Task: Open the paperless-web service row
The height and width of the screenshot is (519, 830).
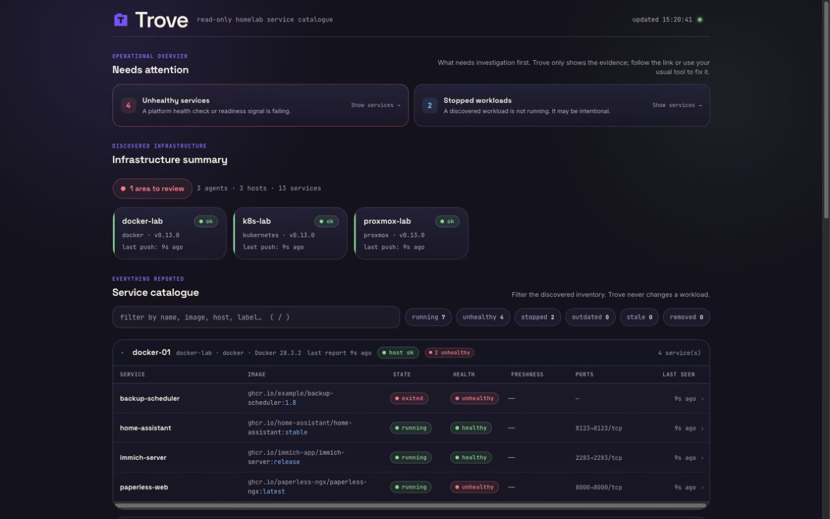Action: click(x=411, y=487)
